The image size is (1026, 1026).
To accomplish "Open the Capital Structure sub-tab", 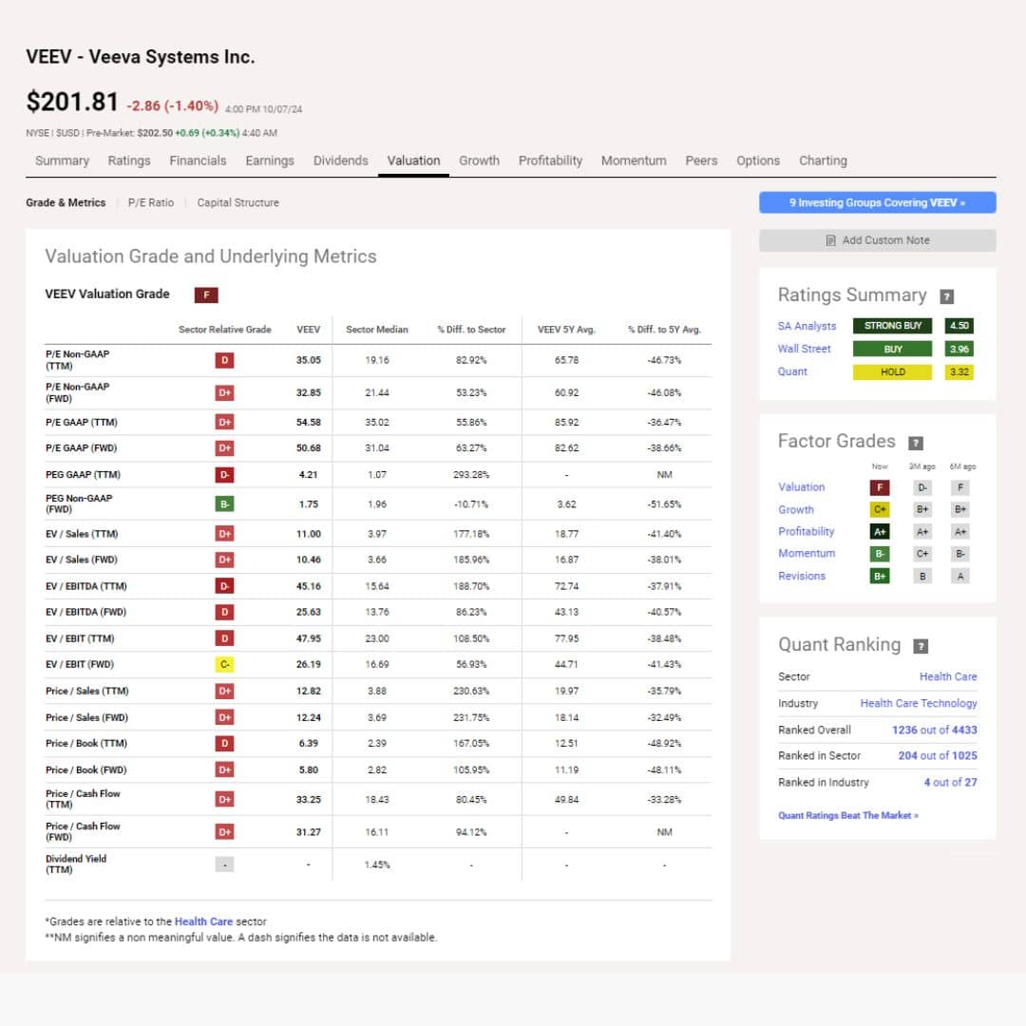I will tap(238, 203).
